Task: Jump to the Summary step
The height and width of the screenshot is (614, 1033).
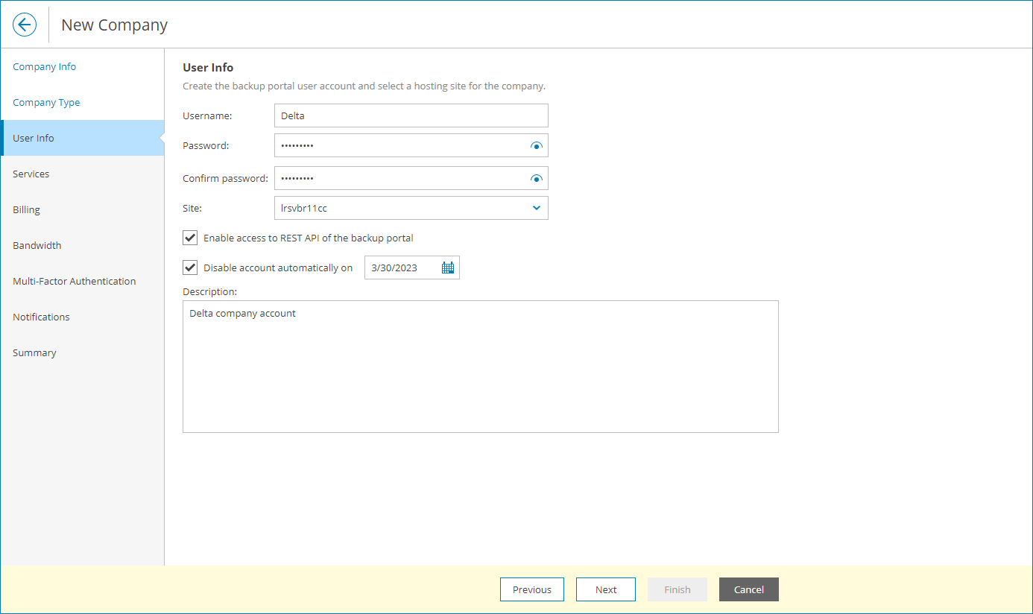Action: tap(34, 352)
